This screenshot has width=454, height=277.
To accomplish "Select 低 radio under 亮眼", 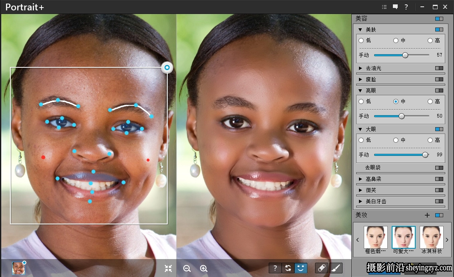I will click(x=361, y=102).
